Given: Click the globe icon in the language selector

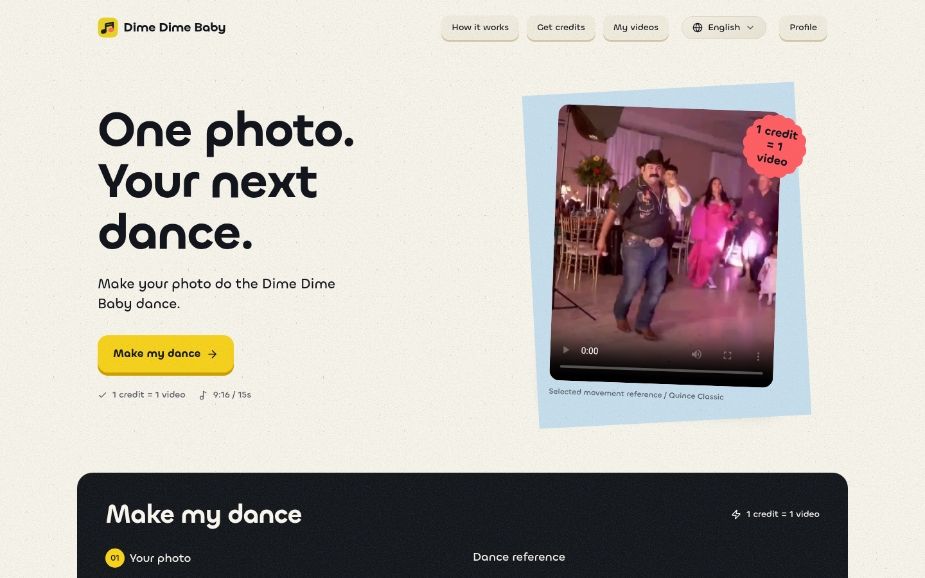Looking at the screenshot, I should (698, 28).
